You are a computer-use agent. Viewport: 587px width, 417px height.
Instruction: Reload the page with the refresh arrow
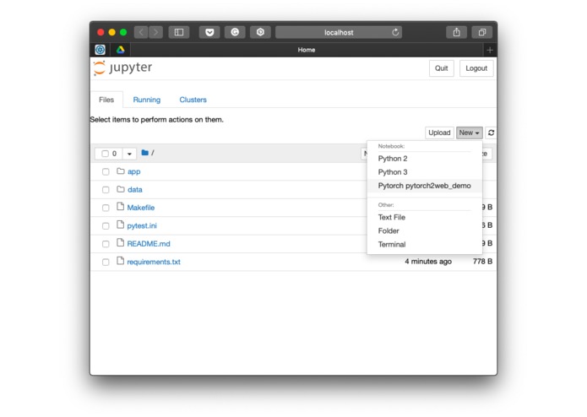(395, 33)
